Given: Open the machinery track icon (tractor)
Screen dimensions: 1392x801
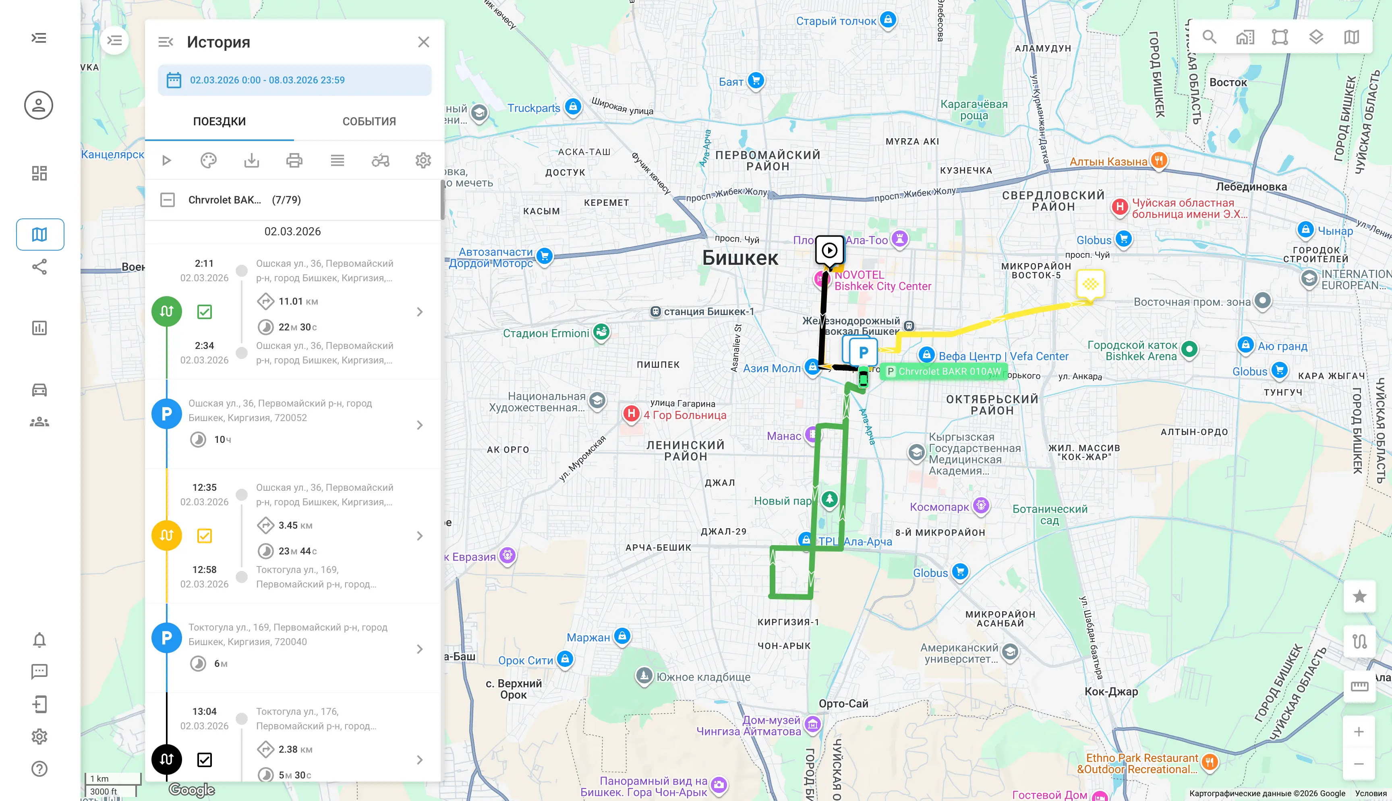Looking at the screenshot, I should (380, 160).
